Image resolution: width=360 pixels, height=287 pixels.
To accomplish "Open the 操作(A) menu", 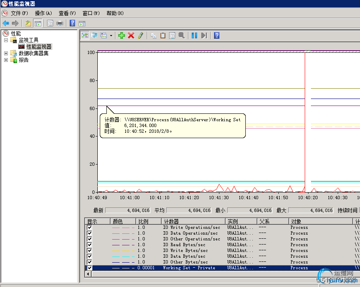I will [x=43, y=13].
